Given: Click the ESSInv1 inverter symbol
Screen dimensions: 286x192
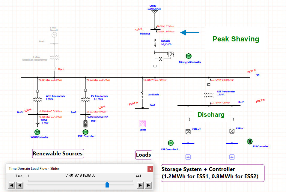Looking at the screenshot, I should (232, 131).
